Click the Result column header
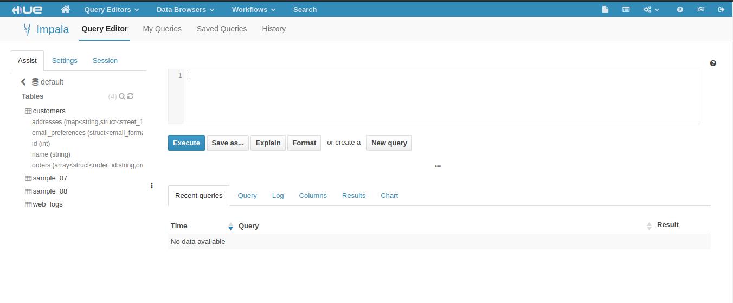The width and height of the screenshot is (733, 303). coord(668,225)
